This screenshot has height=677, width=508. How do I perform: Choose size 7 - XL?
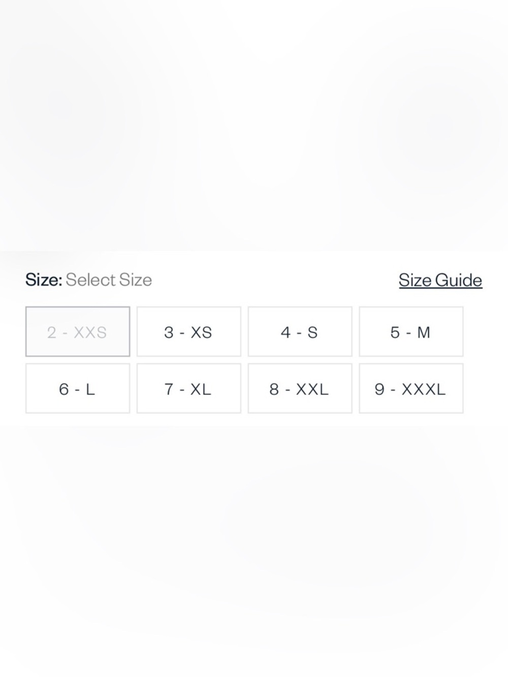pos(188,389)
